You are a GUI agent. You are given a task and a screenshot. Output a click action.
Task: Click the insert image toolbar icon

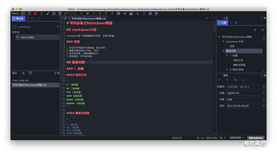pos(131,13)
